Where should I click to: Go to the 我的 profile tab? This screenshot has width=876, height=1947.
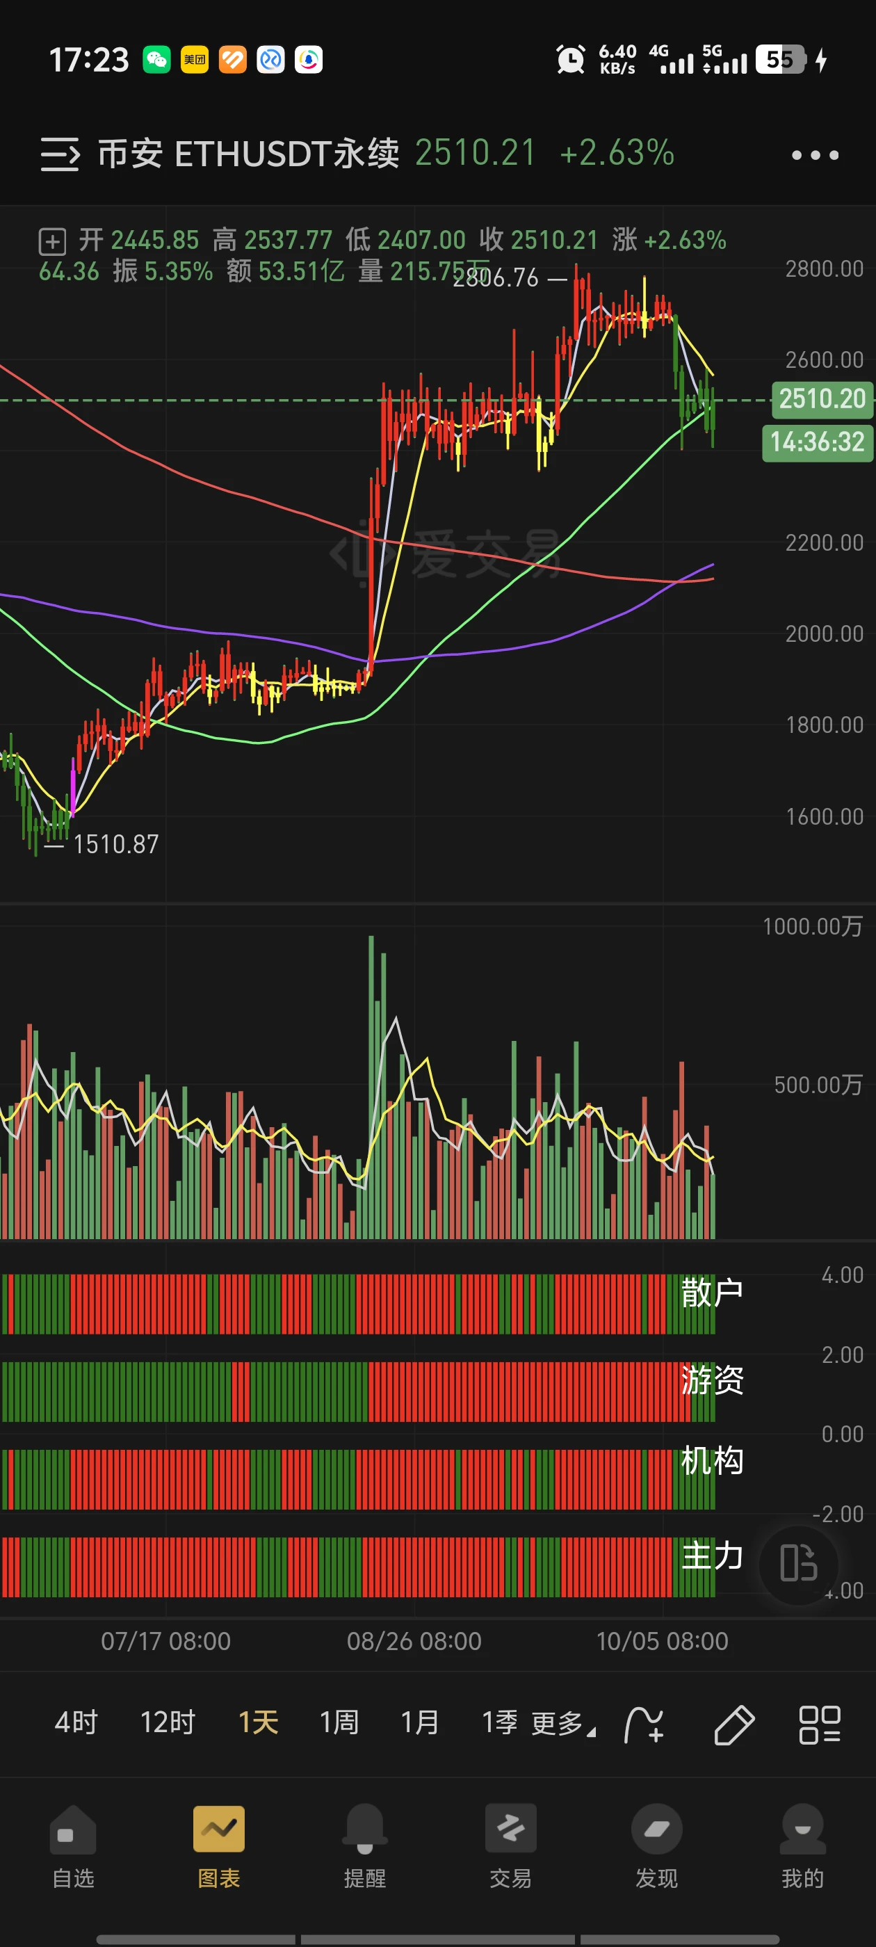pos(803,1846)
